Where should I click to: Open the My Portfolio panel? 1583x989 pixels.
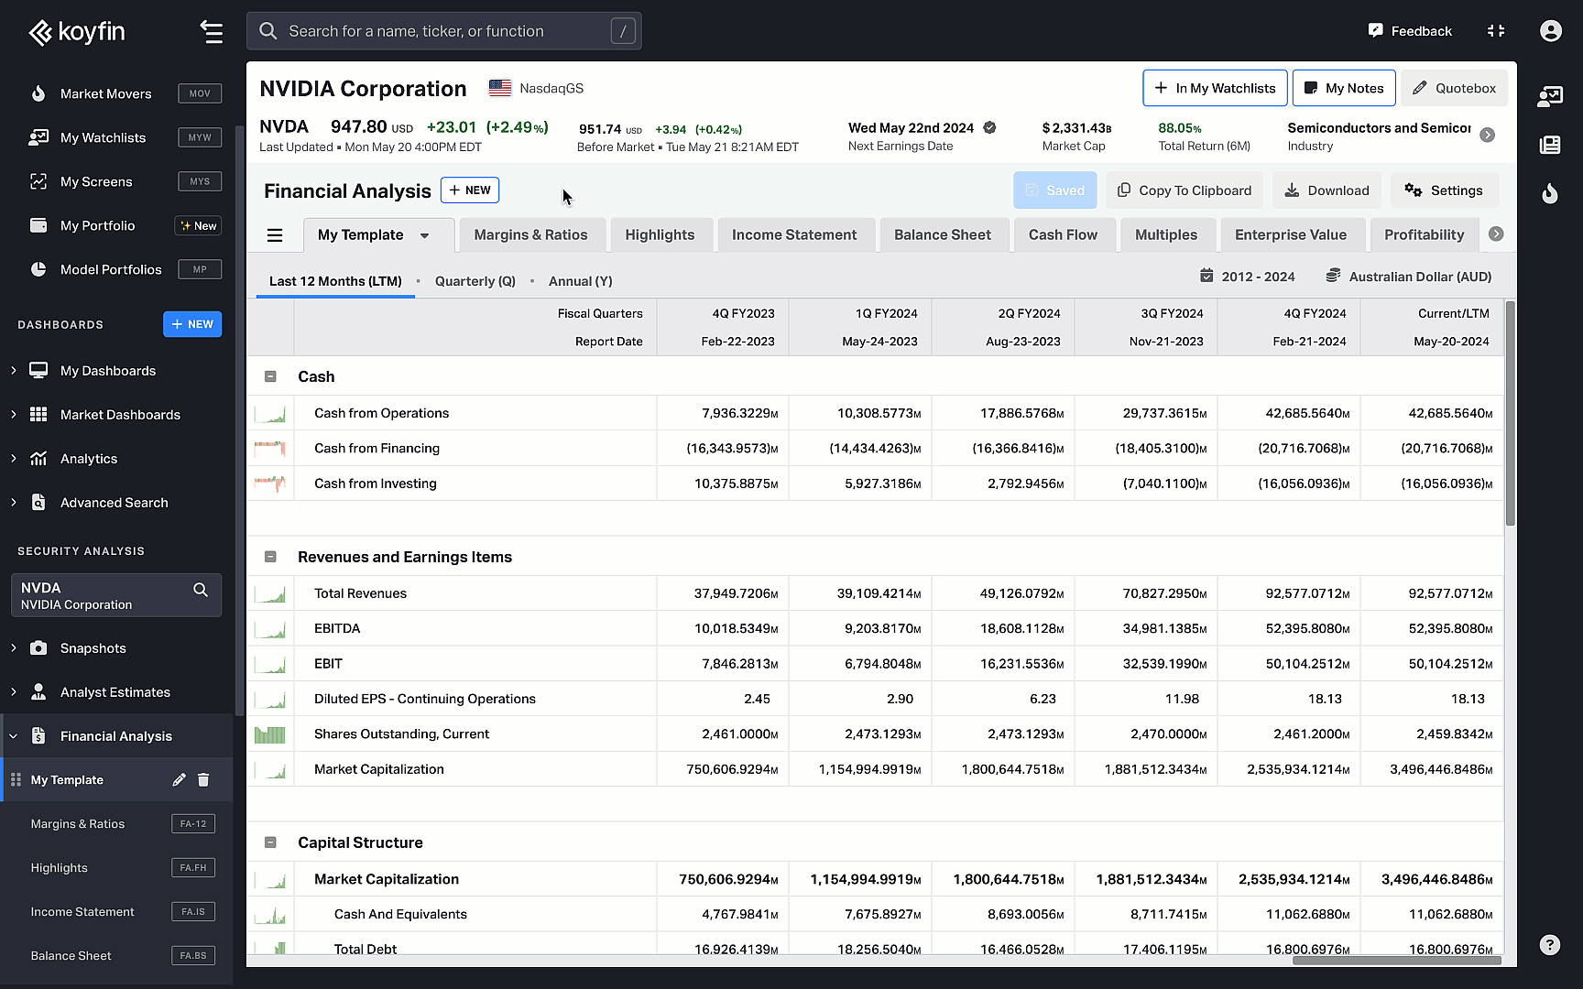click(x=95, y=225)
